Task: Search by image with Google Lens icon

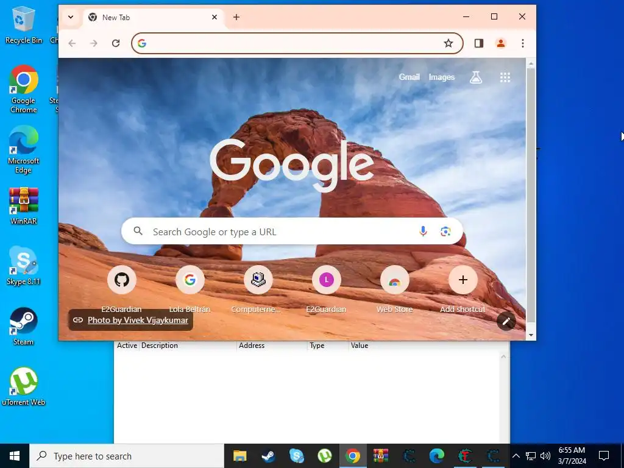Action: point(445,231)
